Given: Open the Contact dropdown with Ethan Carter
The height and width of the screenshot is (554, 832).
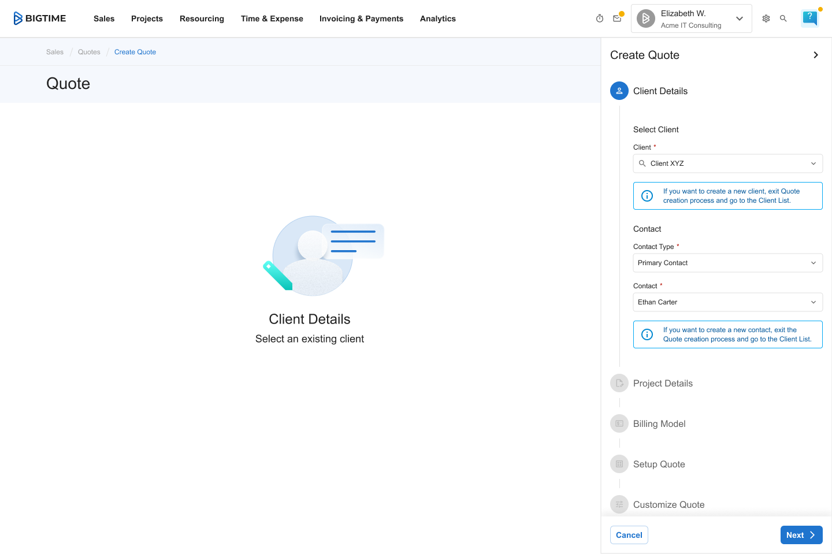Looking at the screenshot, I should point(727,302).
